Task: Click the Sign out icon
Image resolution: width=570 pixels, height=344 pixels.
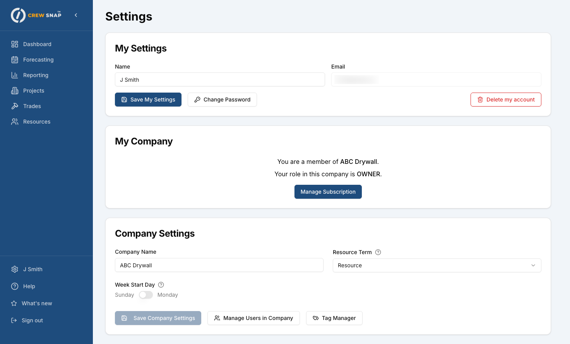Action: point(14,320)
